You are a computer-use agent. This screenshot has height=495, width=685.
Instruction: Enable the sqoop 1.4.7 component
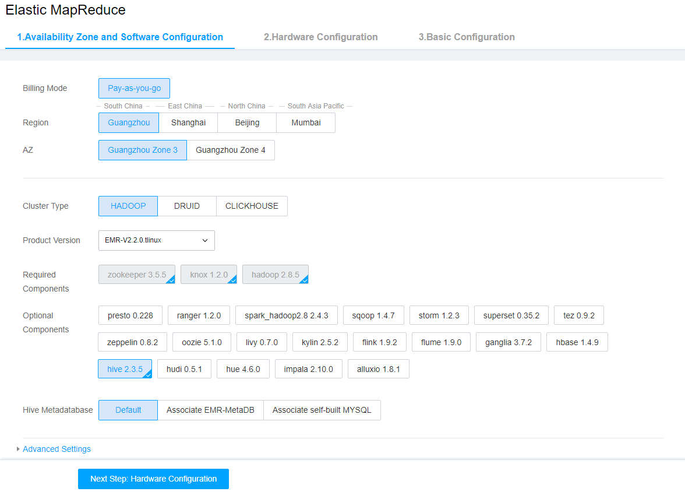coord(373,315)
